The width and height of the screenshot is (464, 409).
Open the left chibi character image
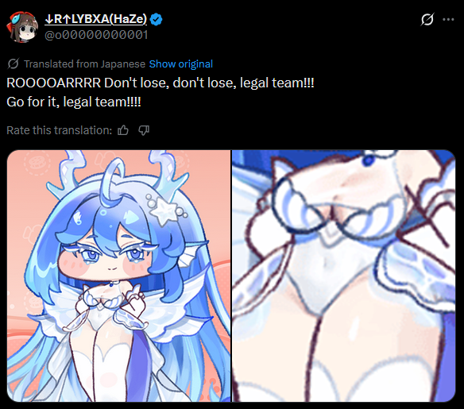point(118,276)
